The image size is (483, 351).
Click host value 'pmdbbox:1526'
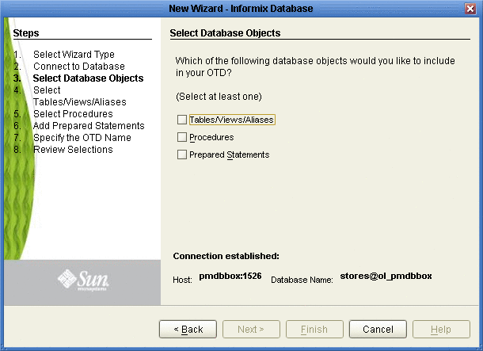click(x=230, y=276)
